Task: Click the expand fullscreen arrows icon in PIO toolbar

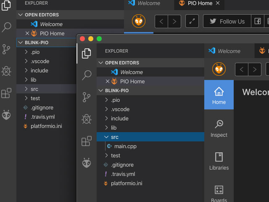Action: [192, 21]
